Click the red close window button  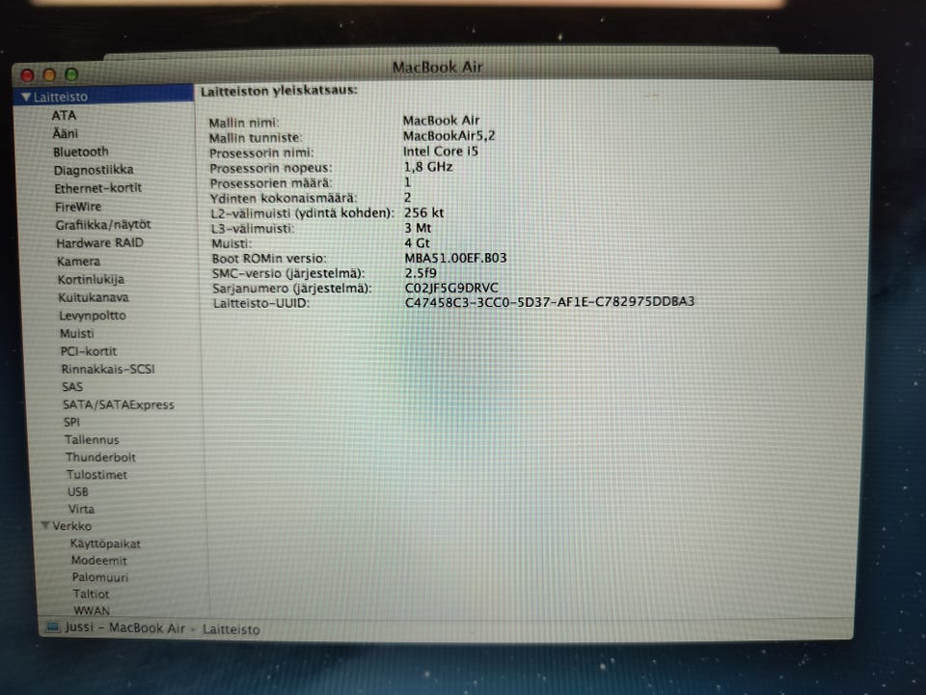coord(28,75)
